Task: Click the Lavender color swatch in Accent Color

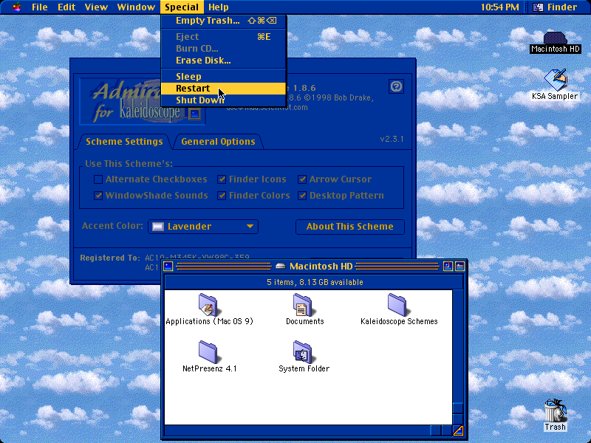Action: point(157,227)
